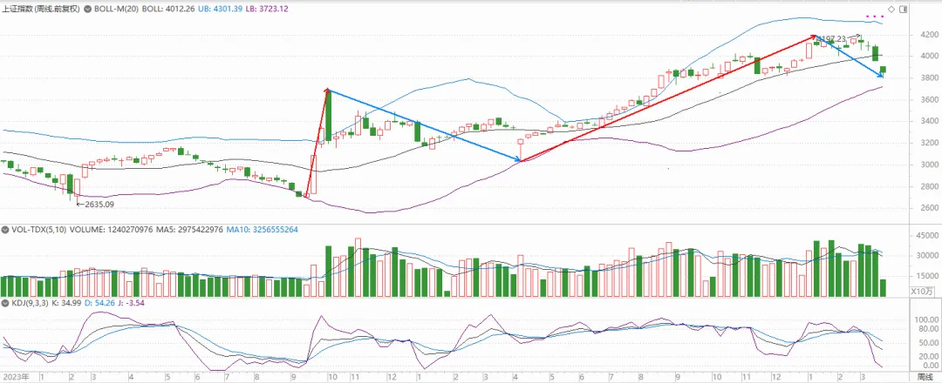Expand the BOLL-M(20) indicator dropdown arrow
The width and height of the screenshot is (942, 383).
90,10
